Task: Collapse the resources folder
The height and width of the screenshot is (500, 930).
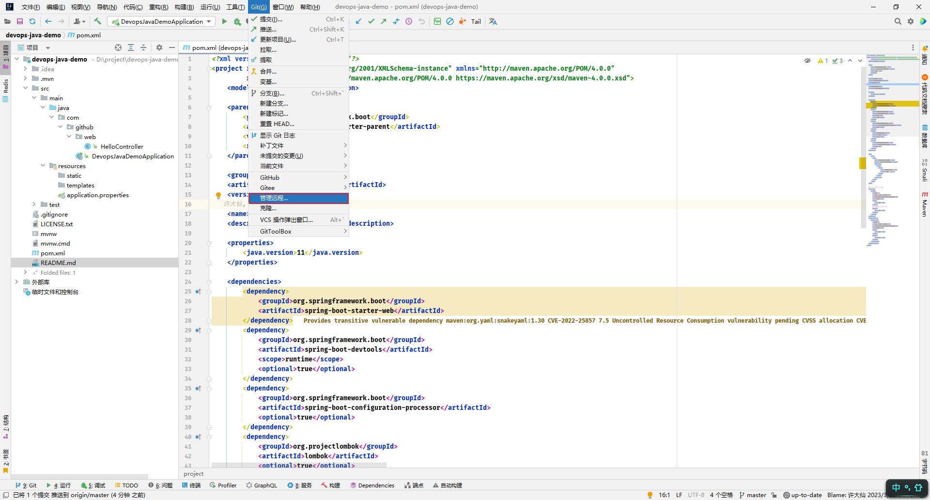Action: click(43, 166)
